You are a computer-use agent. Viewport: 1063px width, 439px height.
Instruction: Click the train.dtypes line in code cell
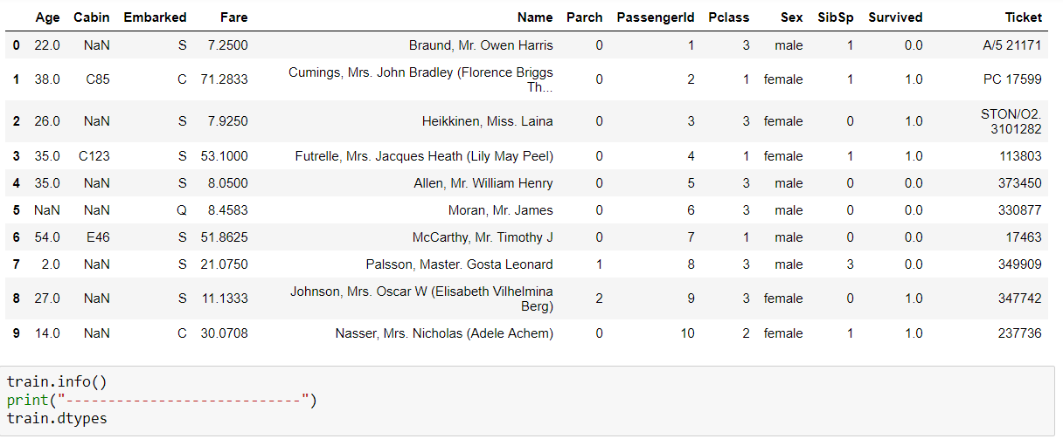[x=57, y=419]
